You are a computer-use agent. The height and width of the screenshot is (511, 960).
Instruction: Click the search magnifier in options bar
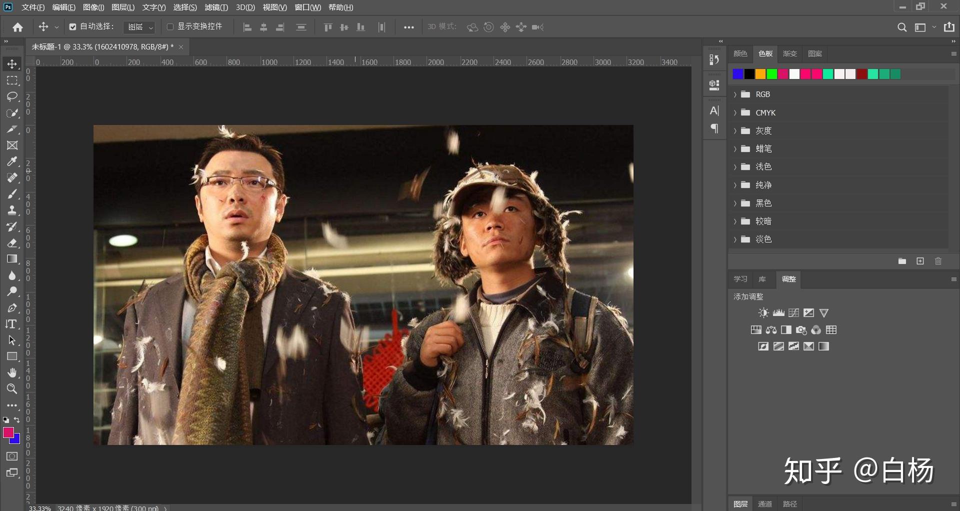point(902,27)
